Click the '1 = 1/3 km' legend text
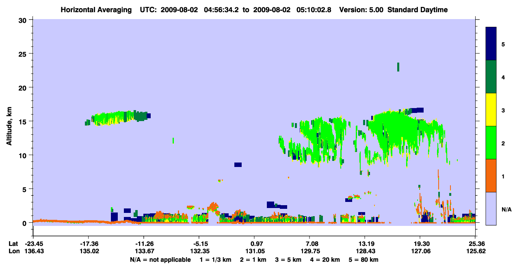Screen dimensions: 528x271 [216, 260]
